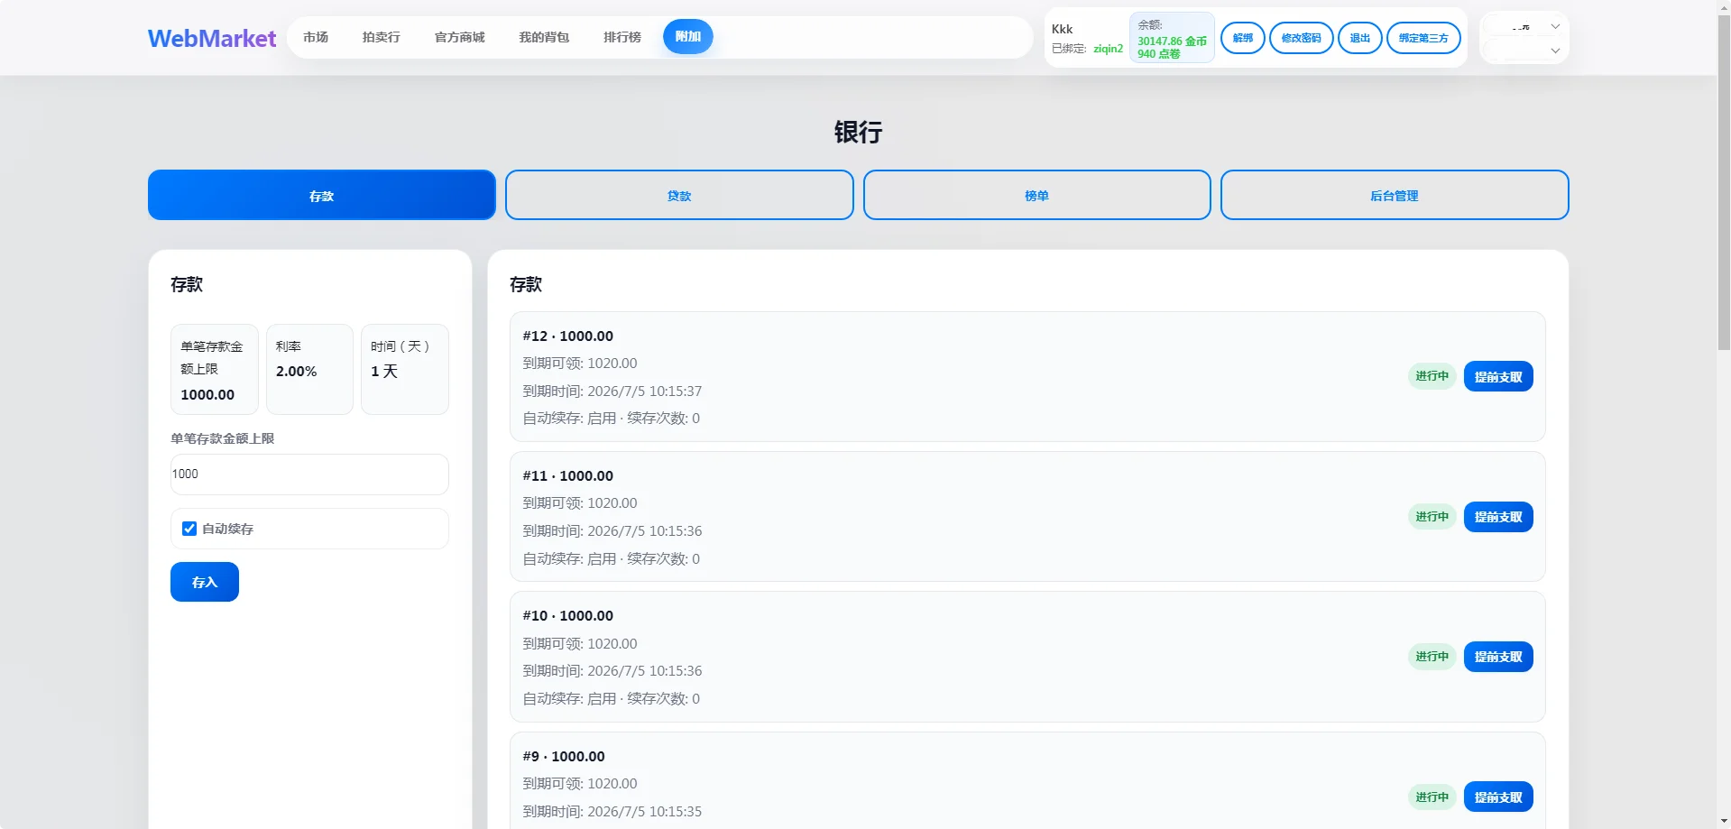Click the bound account name 'ziqin2'
The height and width of the screenshot is (829, 1731).
tap(1109, 49)
